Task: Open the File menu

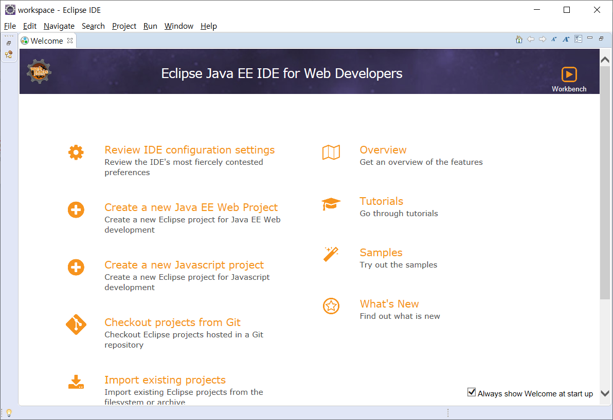Action: coord(10,26)
